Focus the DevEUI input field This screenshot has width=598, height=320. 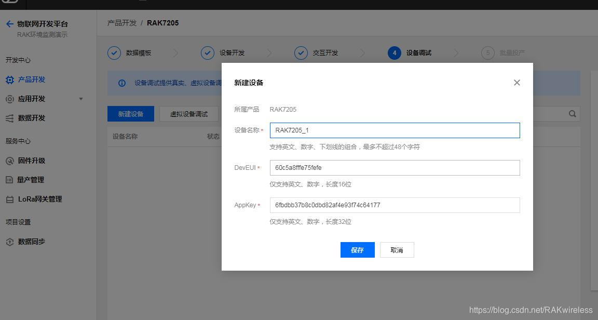click(x=395, y=168)
